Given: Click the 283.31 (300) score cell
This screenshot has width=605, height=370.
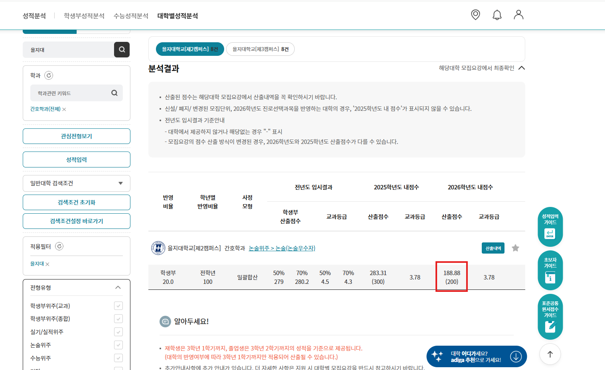Looking at the screenshot, I should pos(378,277).
